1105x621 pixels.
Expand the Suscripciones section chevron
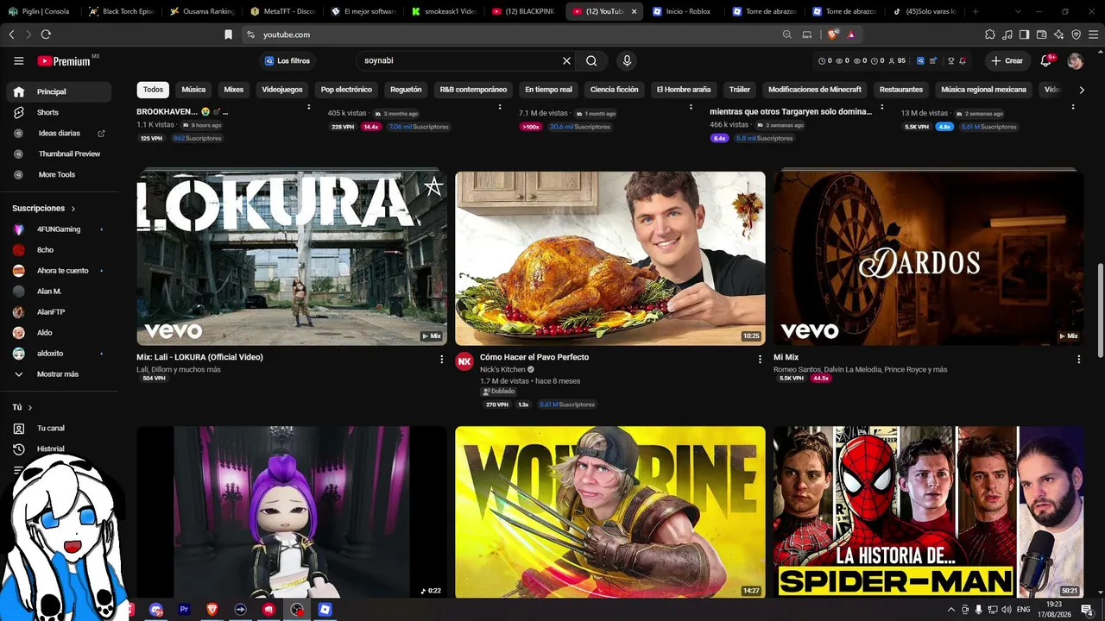click(73, 209)
